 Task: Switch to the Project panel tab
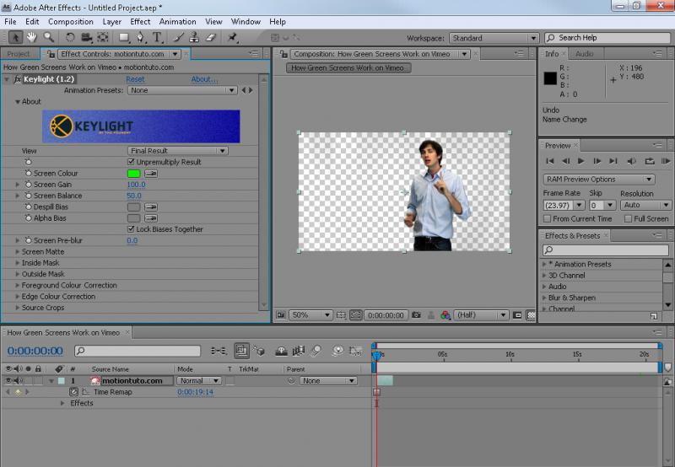pos(19,54)
